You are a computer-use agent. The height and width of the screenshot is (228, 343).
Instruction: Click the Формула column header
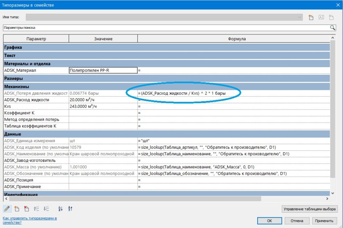pos(236,39)
